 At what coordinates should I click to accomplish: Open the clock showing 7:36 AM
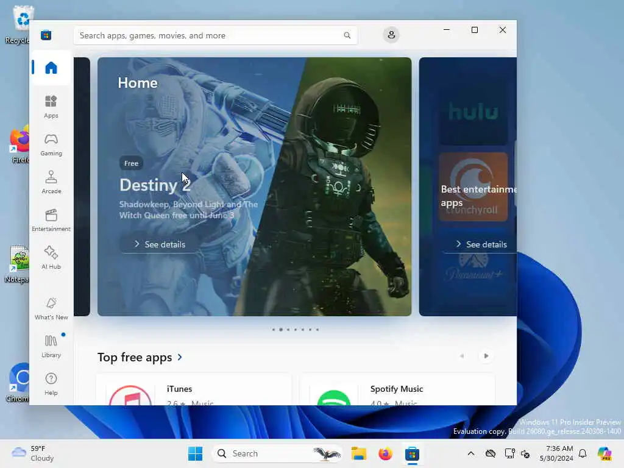click(x=556, y=453)
